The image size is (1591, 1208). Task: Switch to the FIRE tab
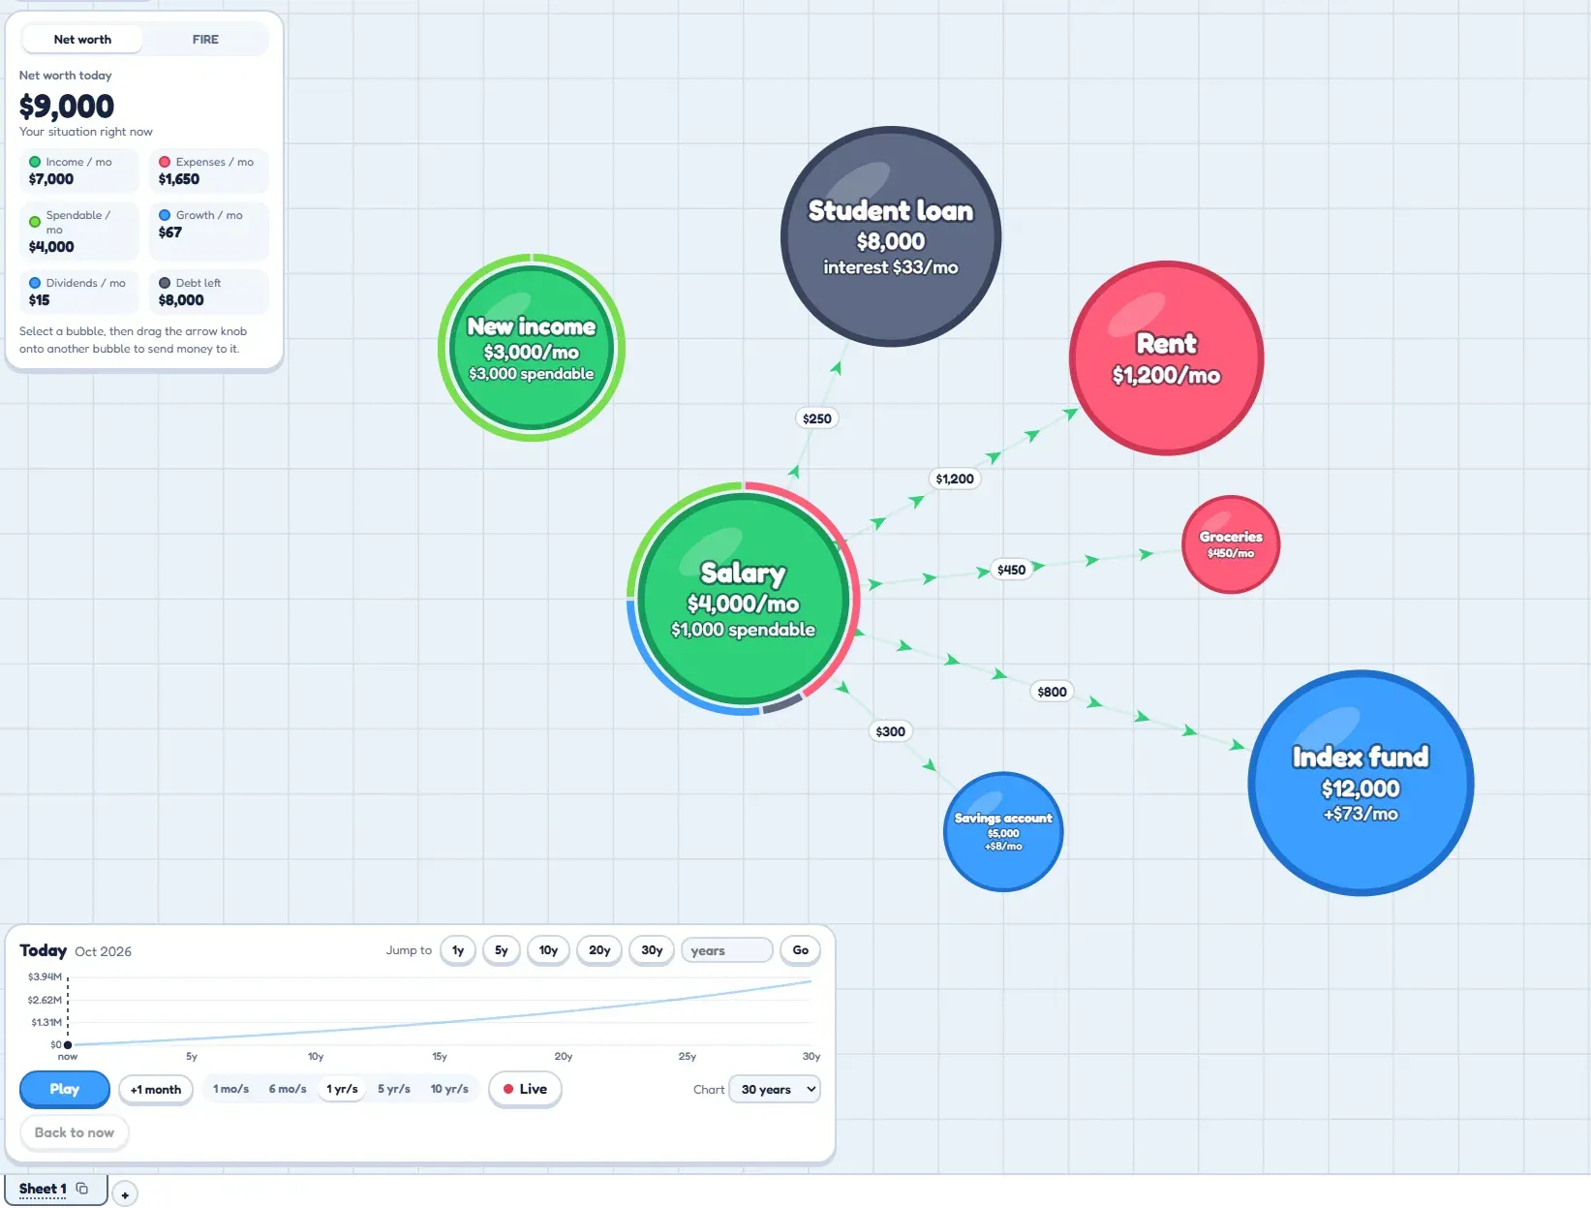click(205, 40)
